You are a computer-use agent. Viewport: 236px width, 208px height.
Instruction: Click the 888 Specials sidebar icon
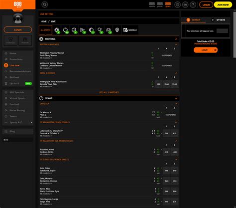click(6, 92)
